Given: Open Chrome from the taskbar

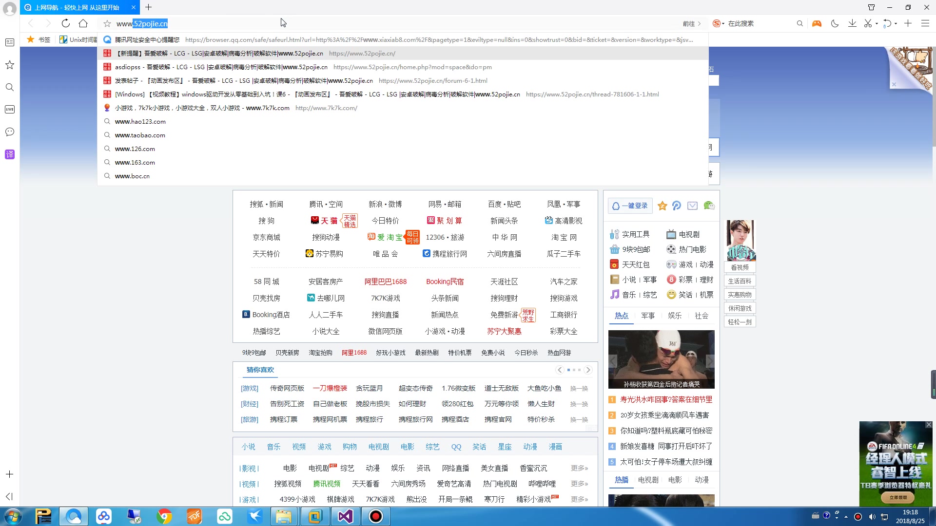Looking at the screenshot, I should tap(164, 516).
